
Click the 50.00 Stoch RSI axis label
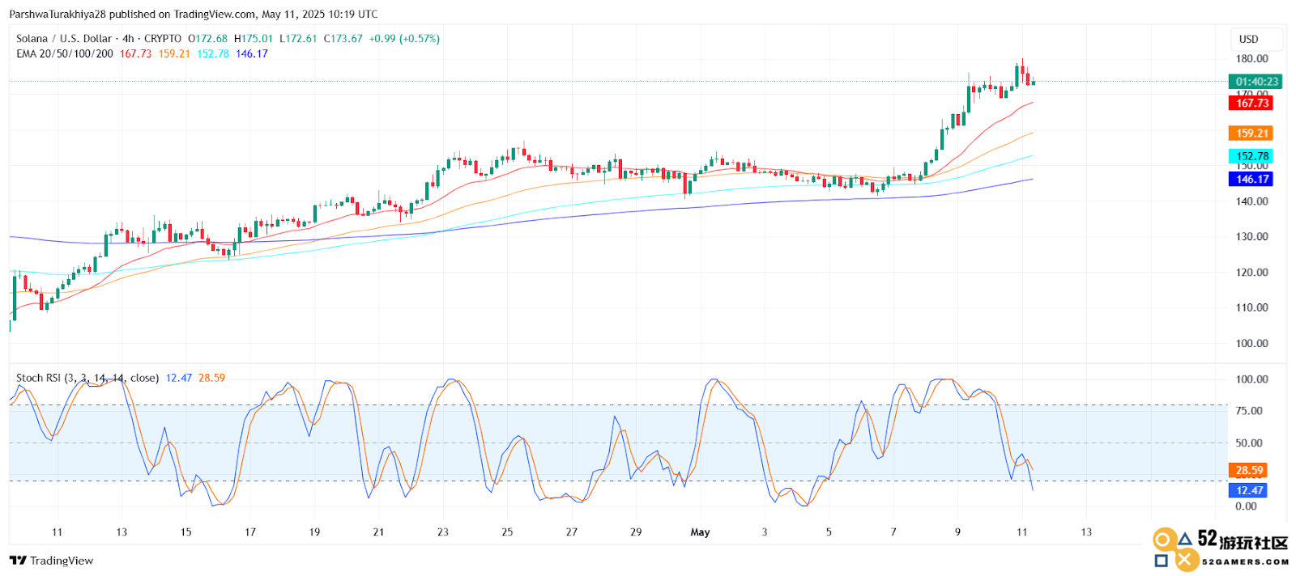click(1249, 443)
